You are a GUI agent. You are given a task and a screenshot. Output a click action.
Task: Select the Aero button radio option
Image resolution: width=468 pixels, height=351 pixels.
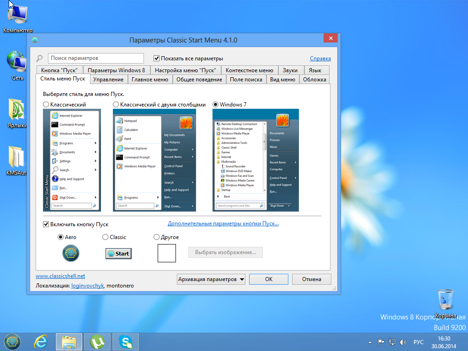(61, 237)
